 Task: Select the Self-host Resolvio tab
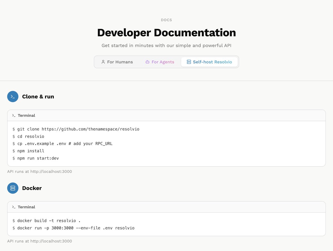(x=209, y=62)
